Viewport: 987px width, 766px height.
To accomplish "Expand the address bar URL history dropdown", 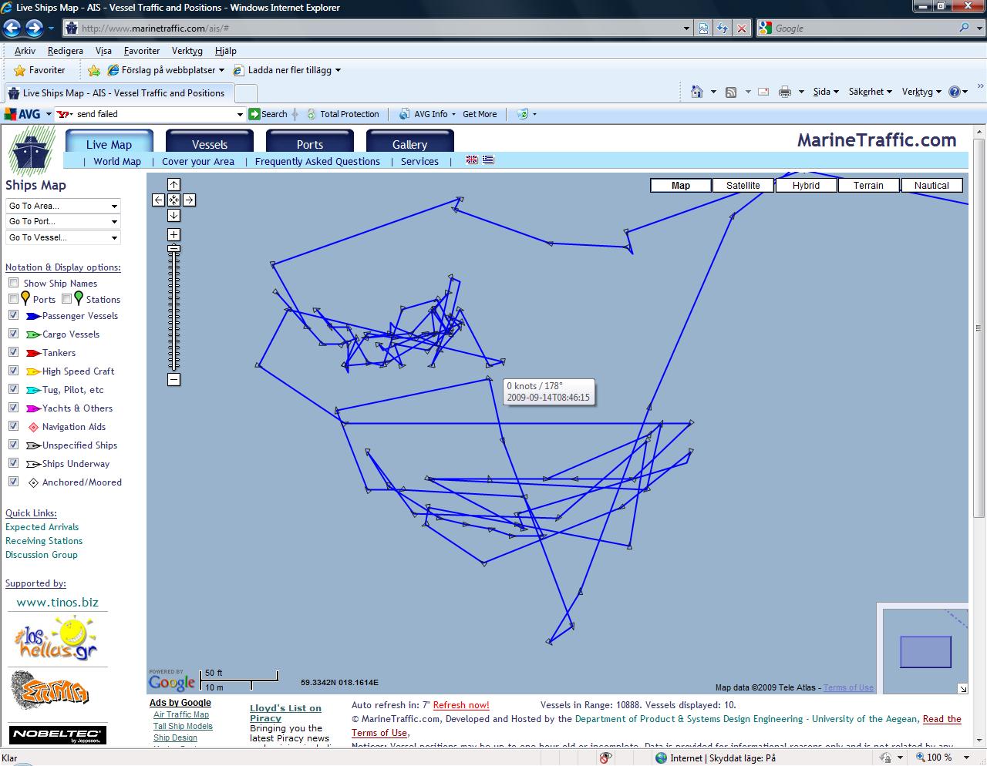I will pos(686,29).
